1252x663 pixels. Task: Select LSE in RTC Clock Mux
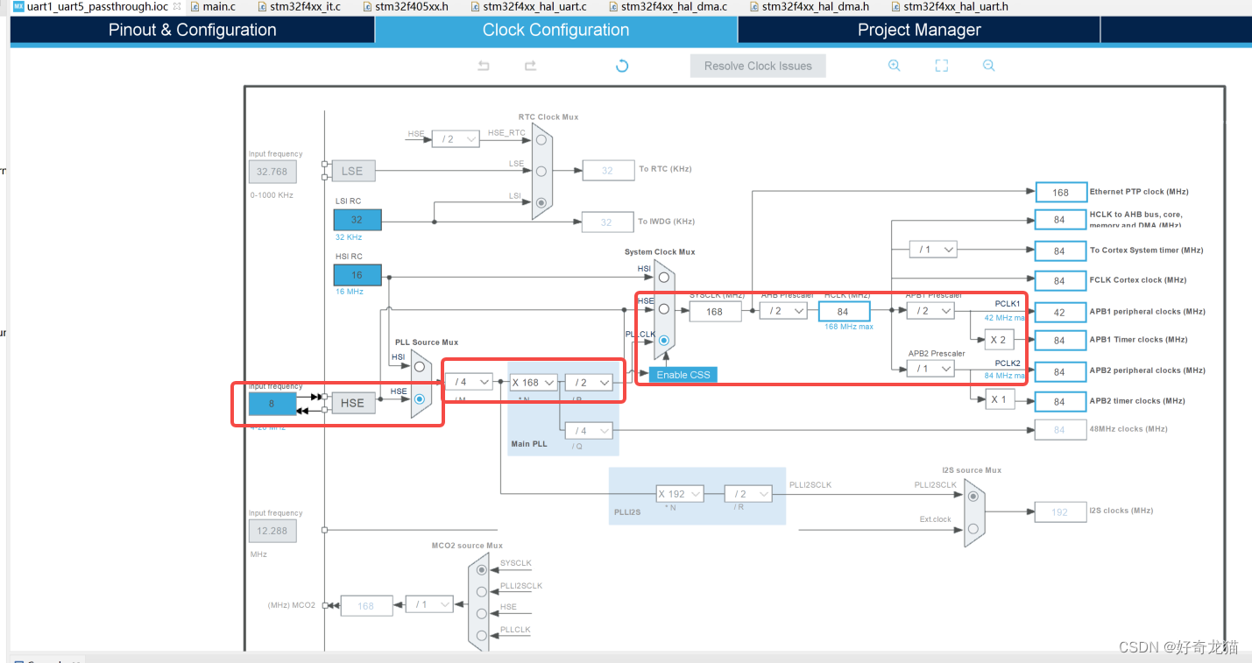(541, 171)
